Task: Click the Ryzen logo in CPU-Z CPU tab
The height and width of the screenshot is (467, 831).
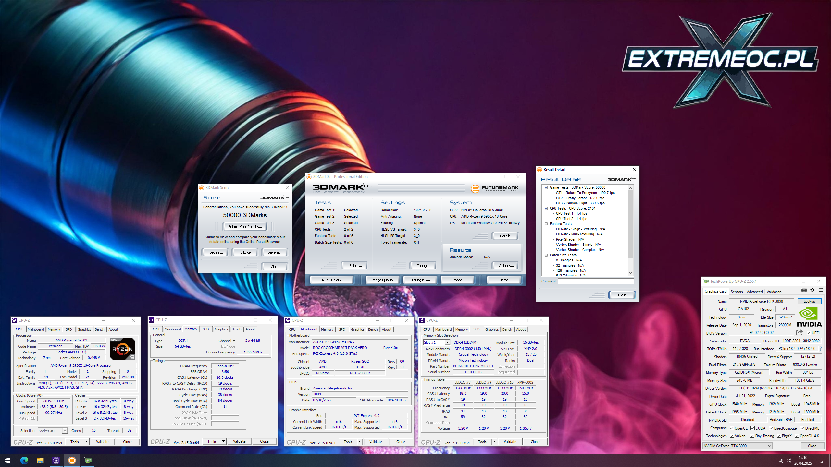Action: (122, 349)
